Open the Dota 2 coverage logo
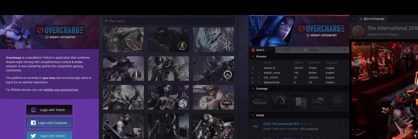This screenshot has width=418, height=139. pos(337,101)
